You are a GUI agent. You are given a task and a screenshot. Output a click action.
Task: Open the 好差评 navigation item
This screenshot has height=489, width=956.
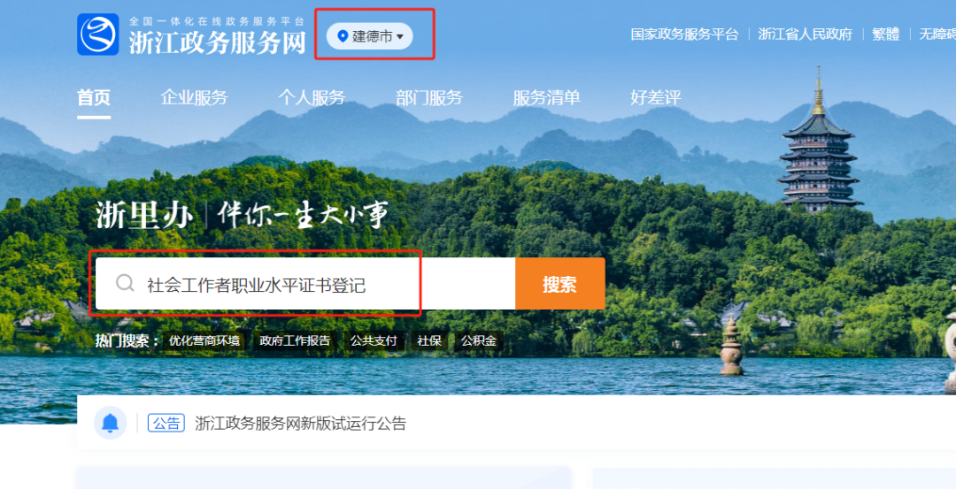655,97
